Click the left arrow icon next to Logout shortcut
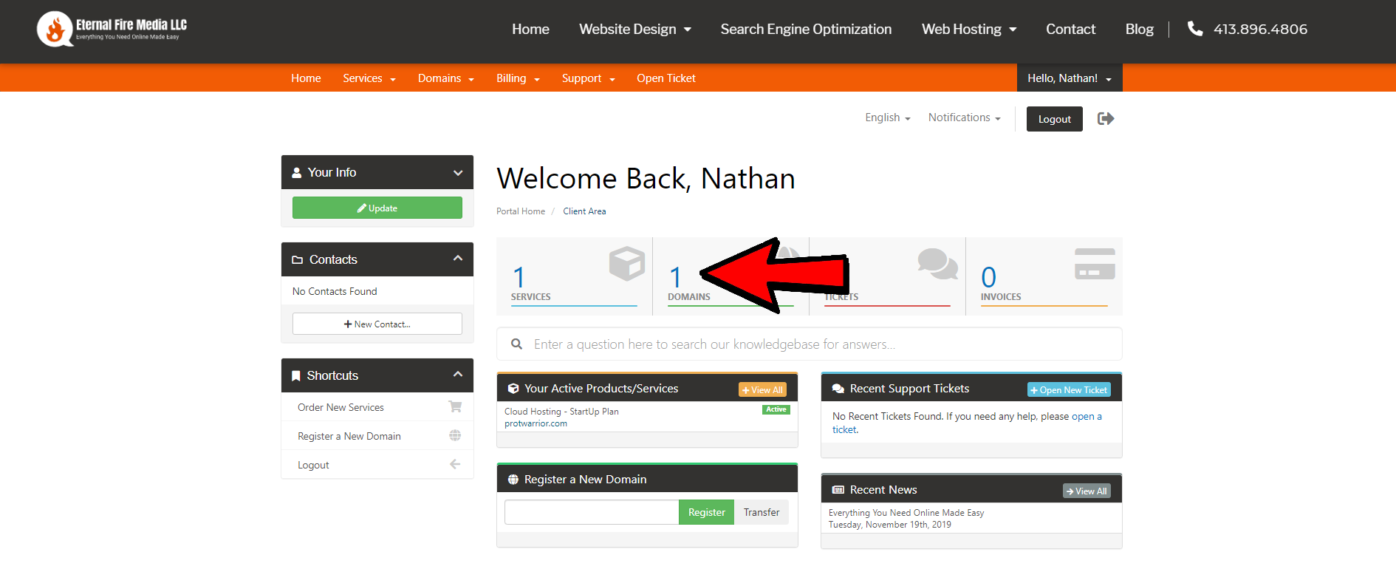Screen dimensions: 1396x569 point(455,464)
